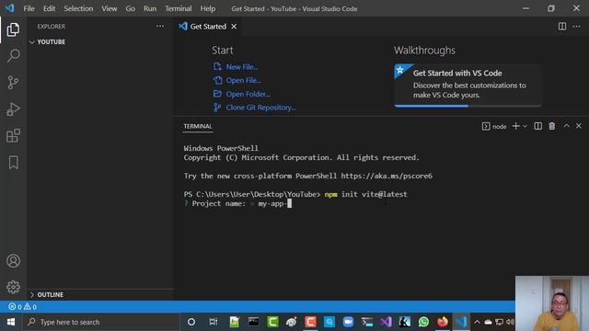The image size is (589, 331).
Task: Open the Selection menu
Action: (x=78, y=8)
